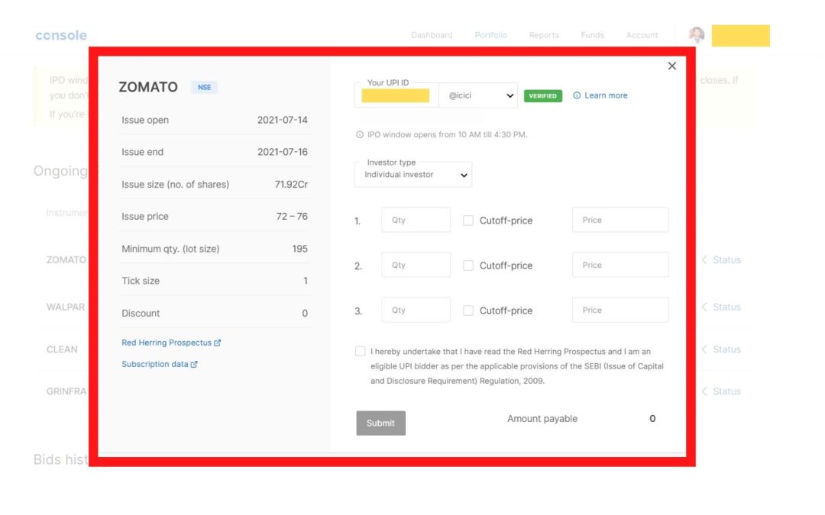Screen dimensions: 825x515
Task: Click the Tick size label
Action: coord(141,281)
